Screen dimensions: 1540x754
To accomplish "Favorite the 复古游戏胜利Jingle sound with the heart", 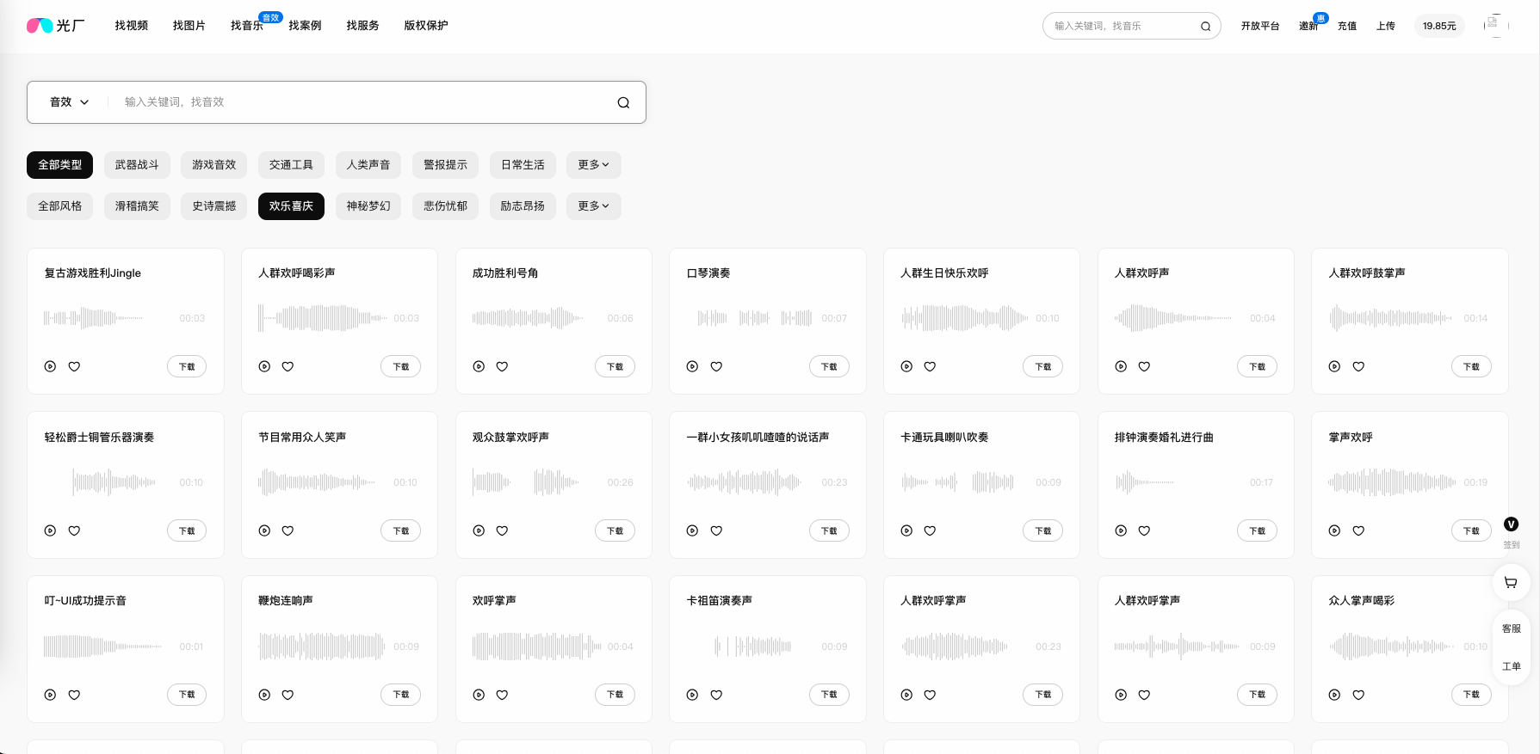I will click(x=74, y=366).
